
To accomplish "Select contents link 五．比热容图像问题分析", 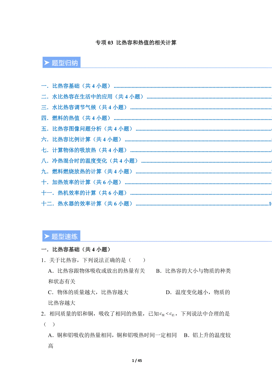I will point(88,129).
